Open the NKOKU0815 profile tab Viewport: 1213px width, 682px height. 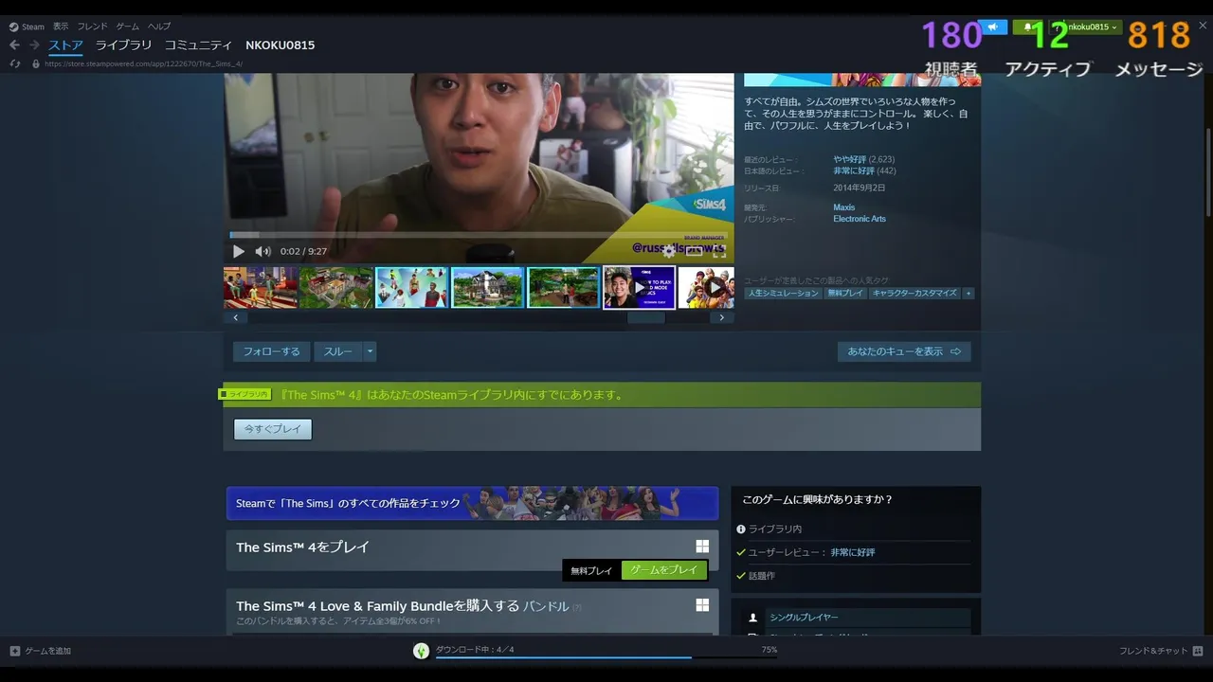pos(280,45)
